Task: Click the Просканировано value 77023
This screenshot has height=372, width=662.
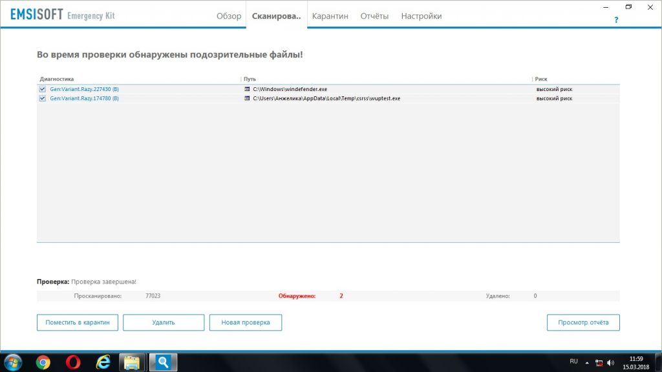Action: tap(153, 296)
